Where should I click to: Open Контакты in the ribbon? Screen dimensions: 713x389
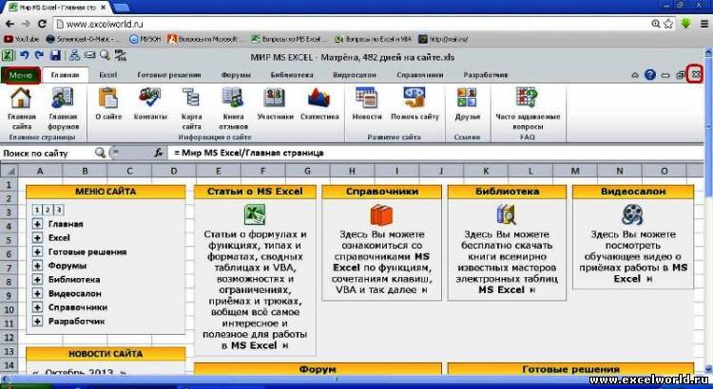coord(150,98)
